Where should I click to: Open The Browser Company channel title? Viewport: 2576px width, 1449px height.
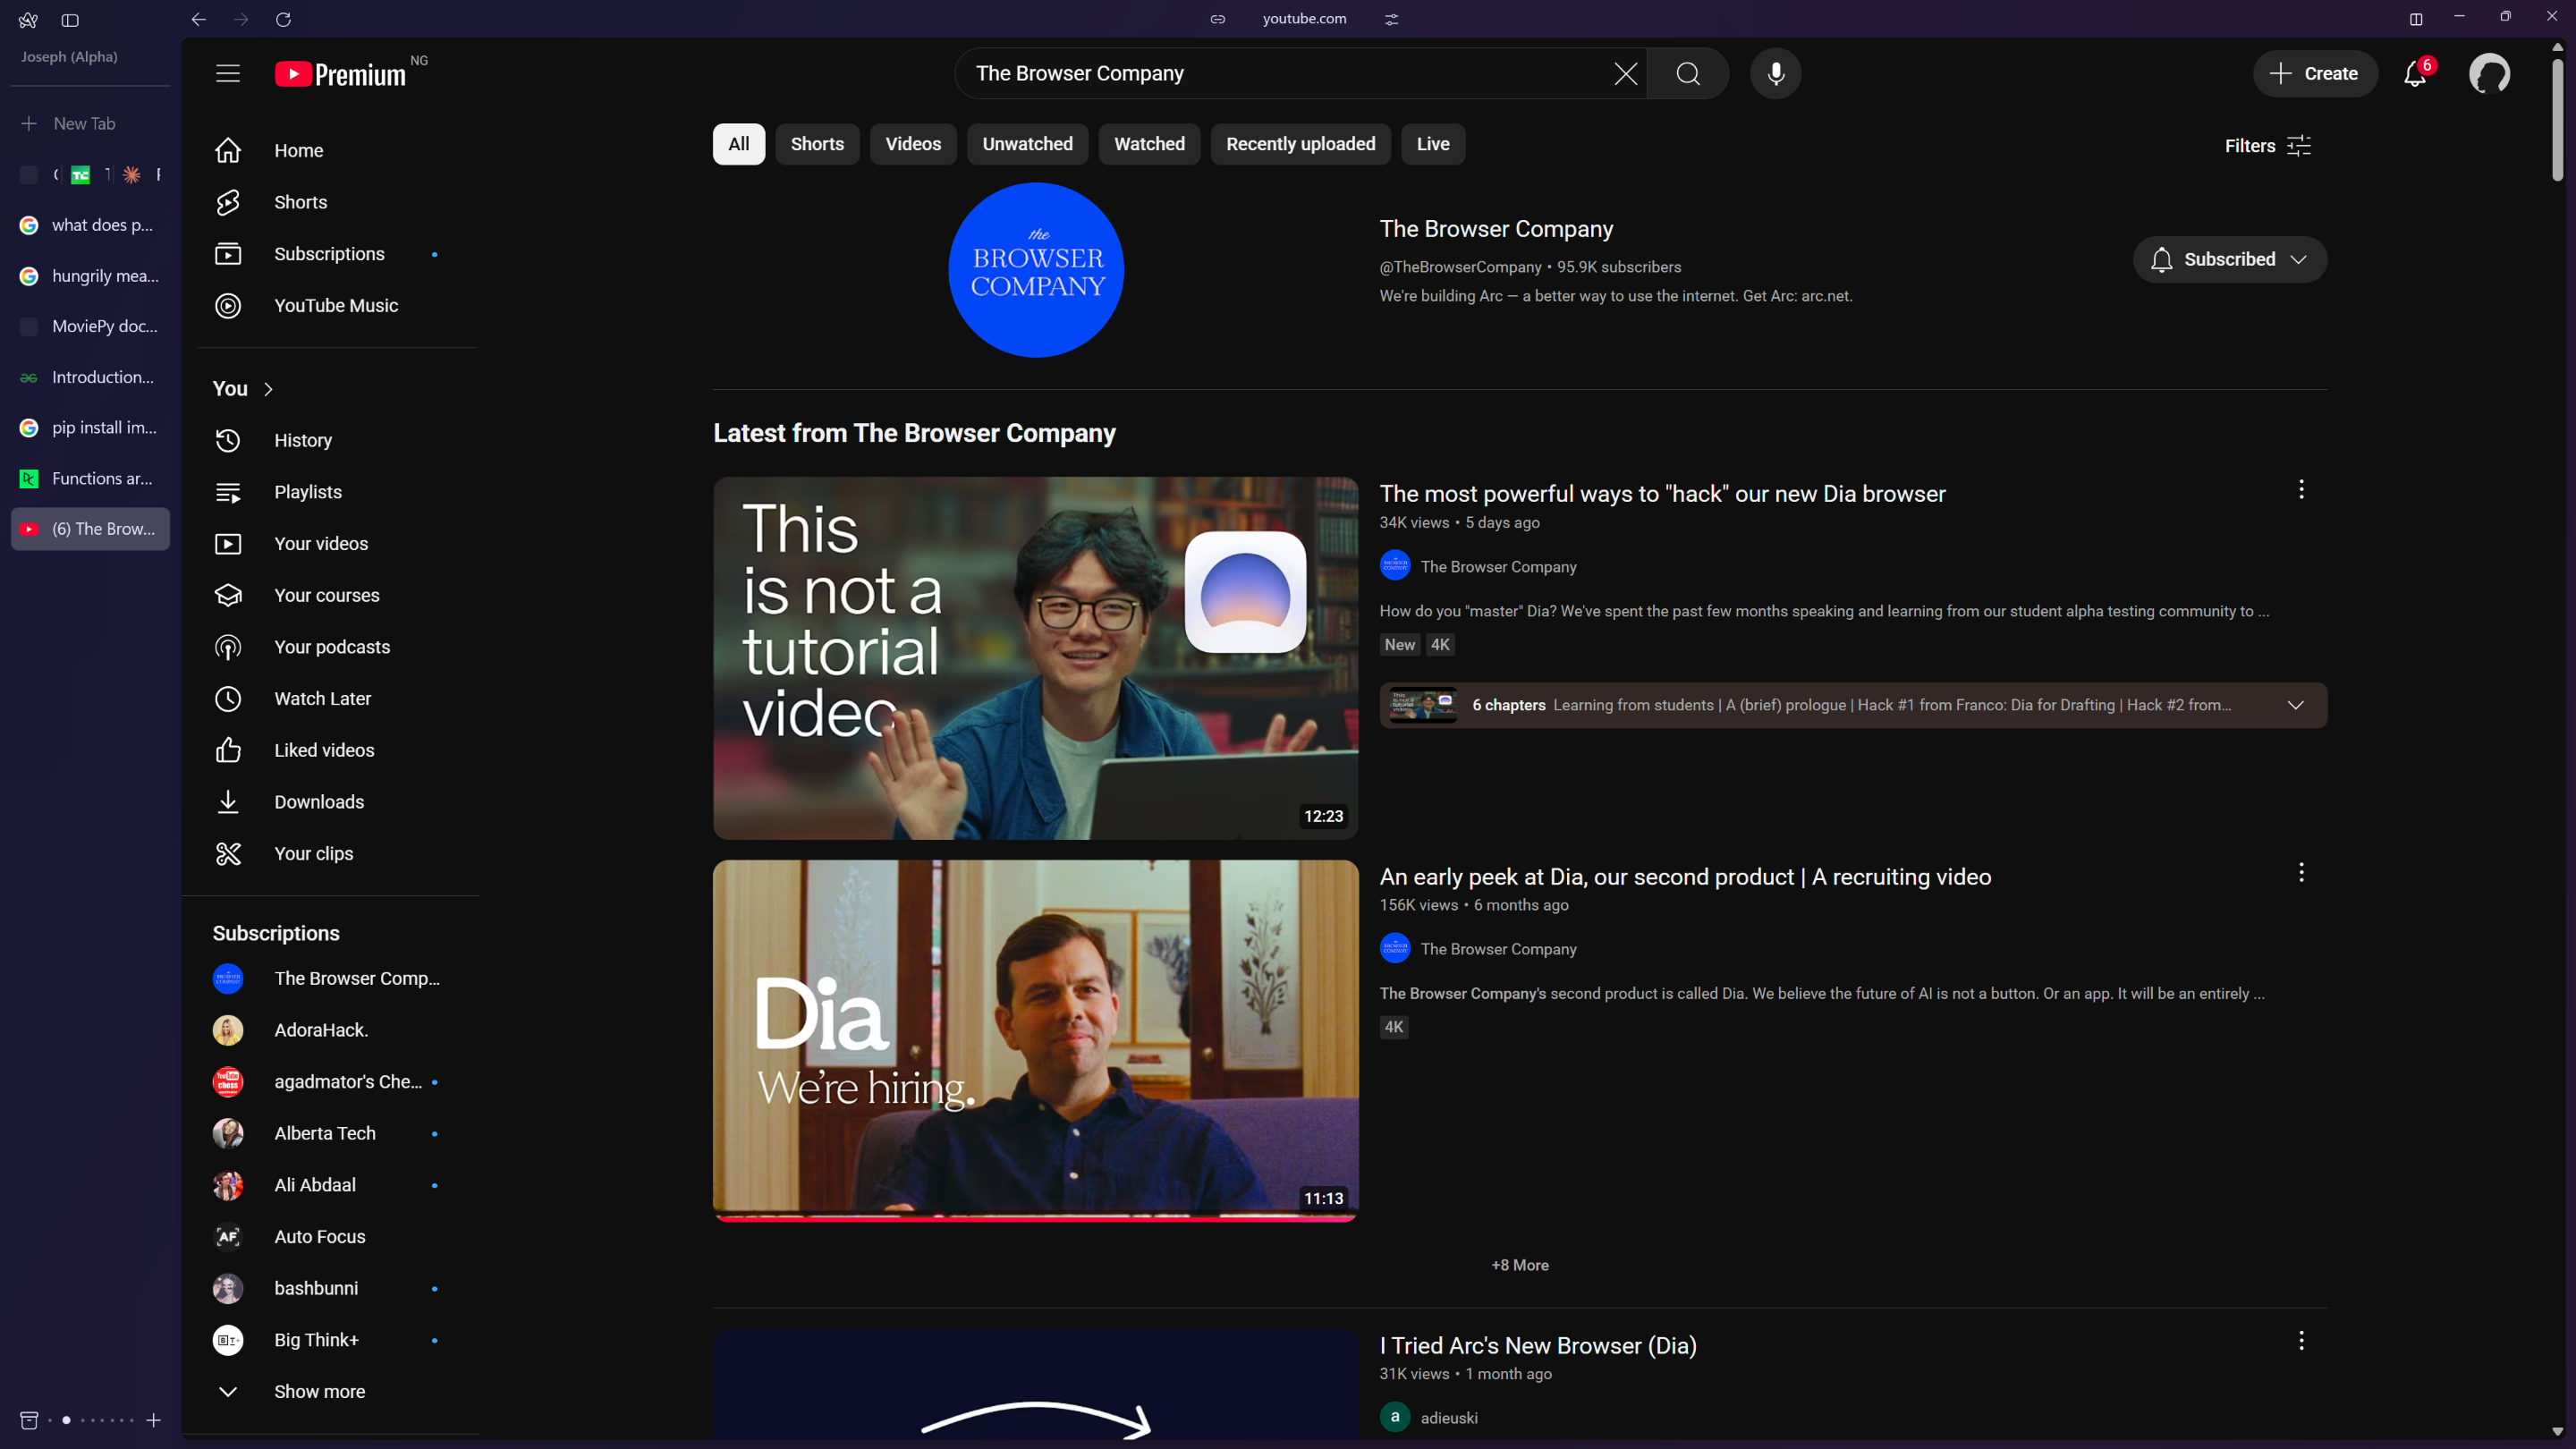[x=1496, y=229]
